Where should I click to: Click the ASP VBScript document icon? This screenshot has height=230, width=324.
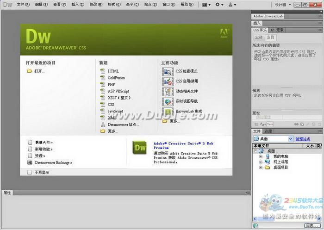pyautogui.click(x=103, y=91)
